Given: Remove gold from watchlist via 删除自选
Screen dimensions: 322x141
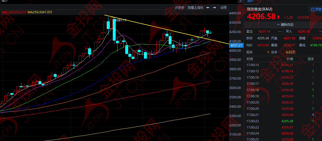Looking at the screenshot, I should point(285,25).
